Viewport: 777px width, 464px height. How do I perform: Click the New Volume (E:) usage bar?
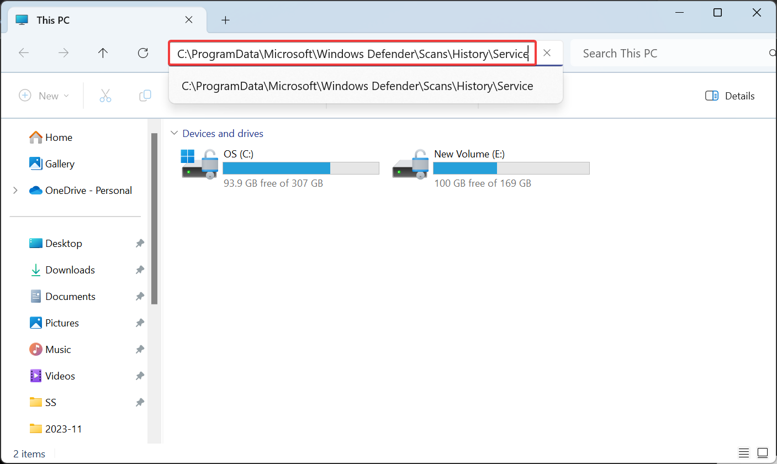pos(511,168)
